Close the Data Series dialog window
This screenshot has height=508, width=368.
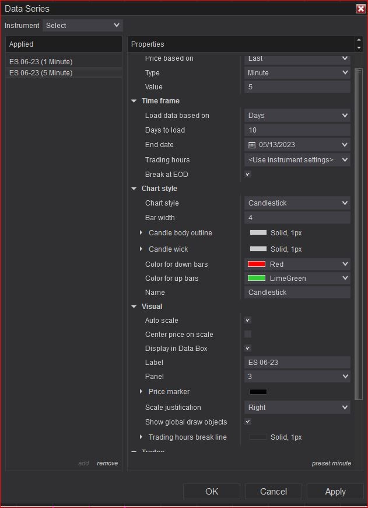(360, 9)
